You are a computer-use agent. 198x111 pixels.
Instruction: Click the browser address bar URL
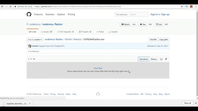[78, 6]
